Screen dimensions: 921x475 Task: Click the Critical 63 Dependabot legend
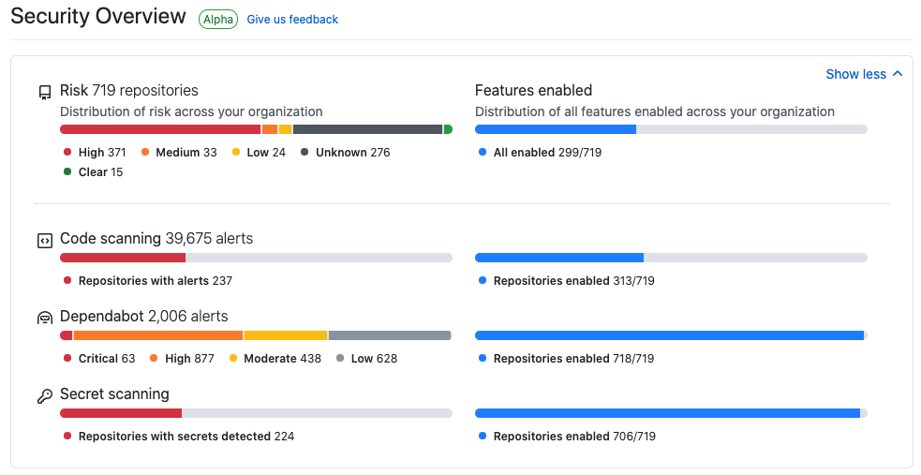point(106,359)
